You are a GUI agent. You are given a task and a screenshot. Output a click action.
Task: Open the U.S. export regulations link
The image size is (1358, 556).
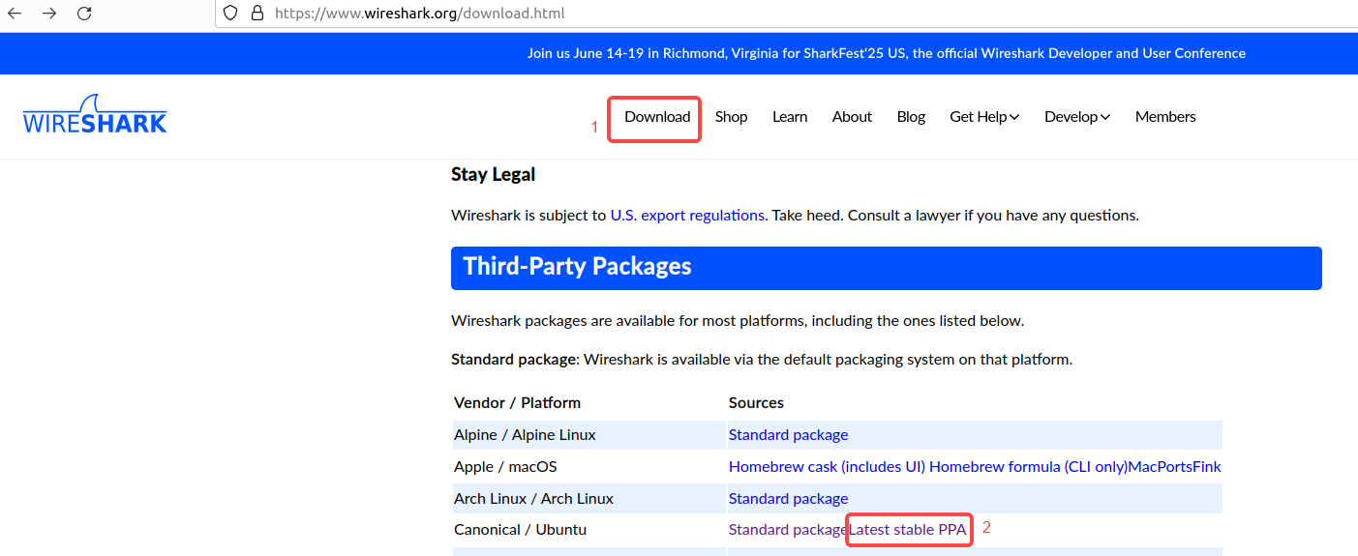[687, 216]
